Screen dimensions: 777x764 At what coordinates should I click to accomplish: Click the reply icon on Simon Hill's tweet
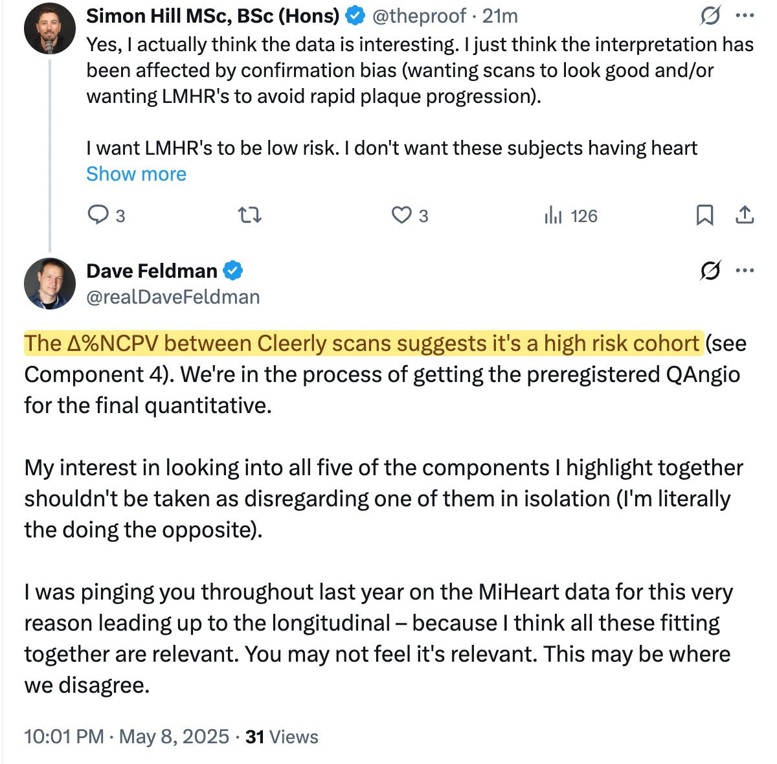[98, 215]
